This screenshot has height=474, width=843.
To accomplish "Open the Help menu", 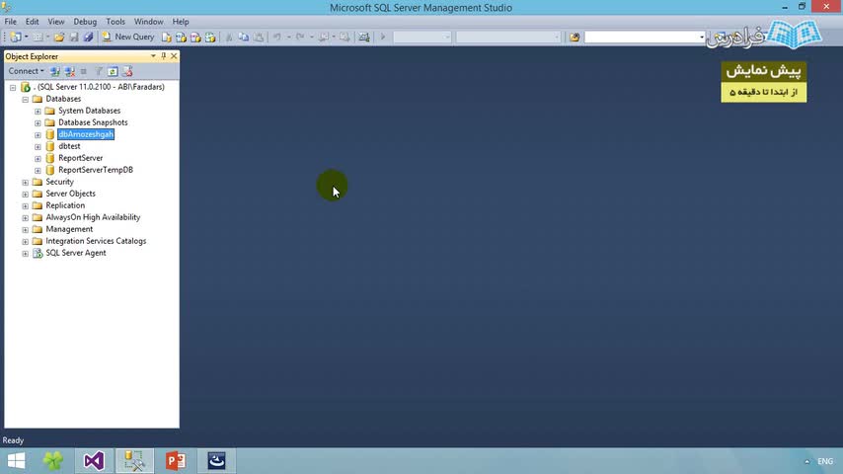I will 181,22.
